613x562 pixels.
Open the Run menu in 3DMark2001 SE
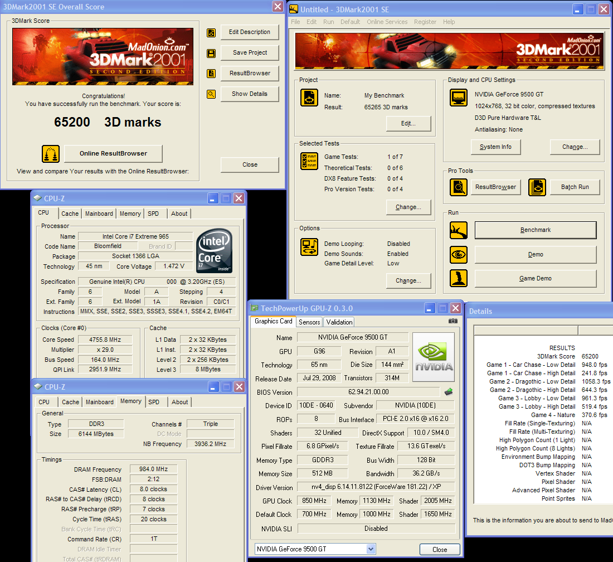pos(328,22)
